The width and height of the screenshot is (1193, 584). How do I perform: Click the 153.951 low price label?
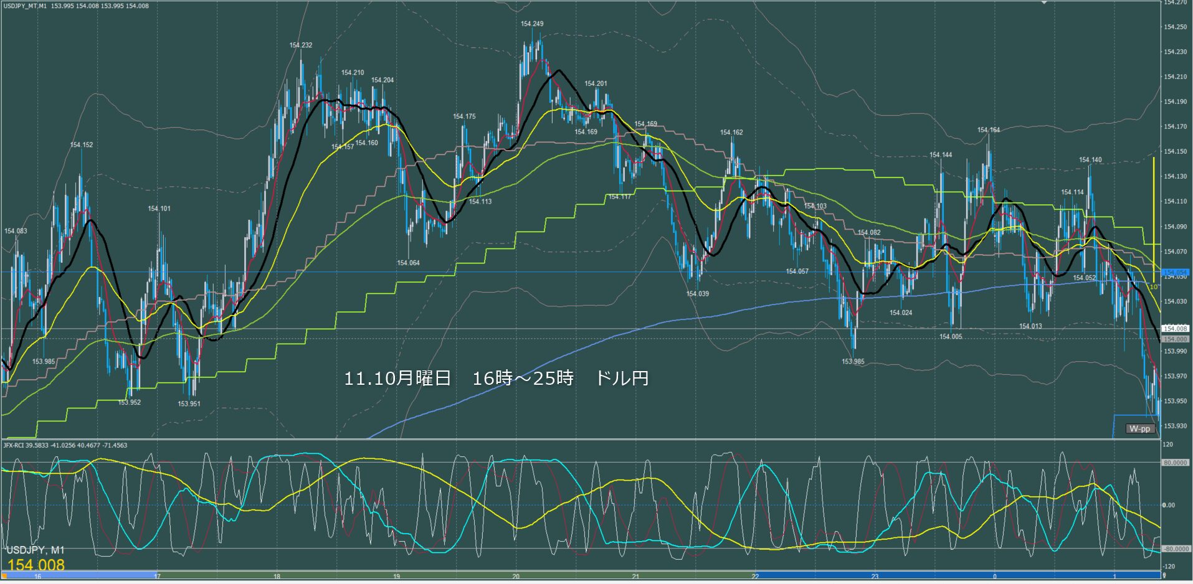point(189,403)
